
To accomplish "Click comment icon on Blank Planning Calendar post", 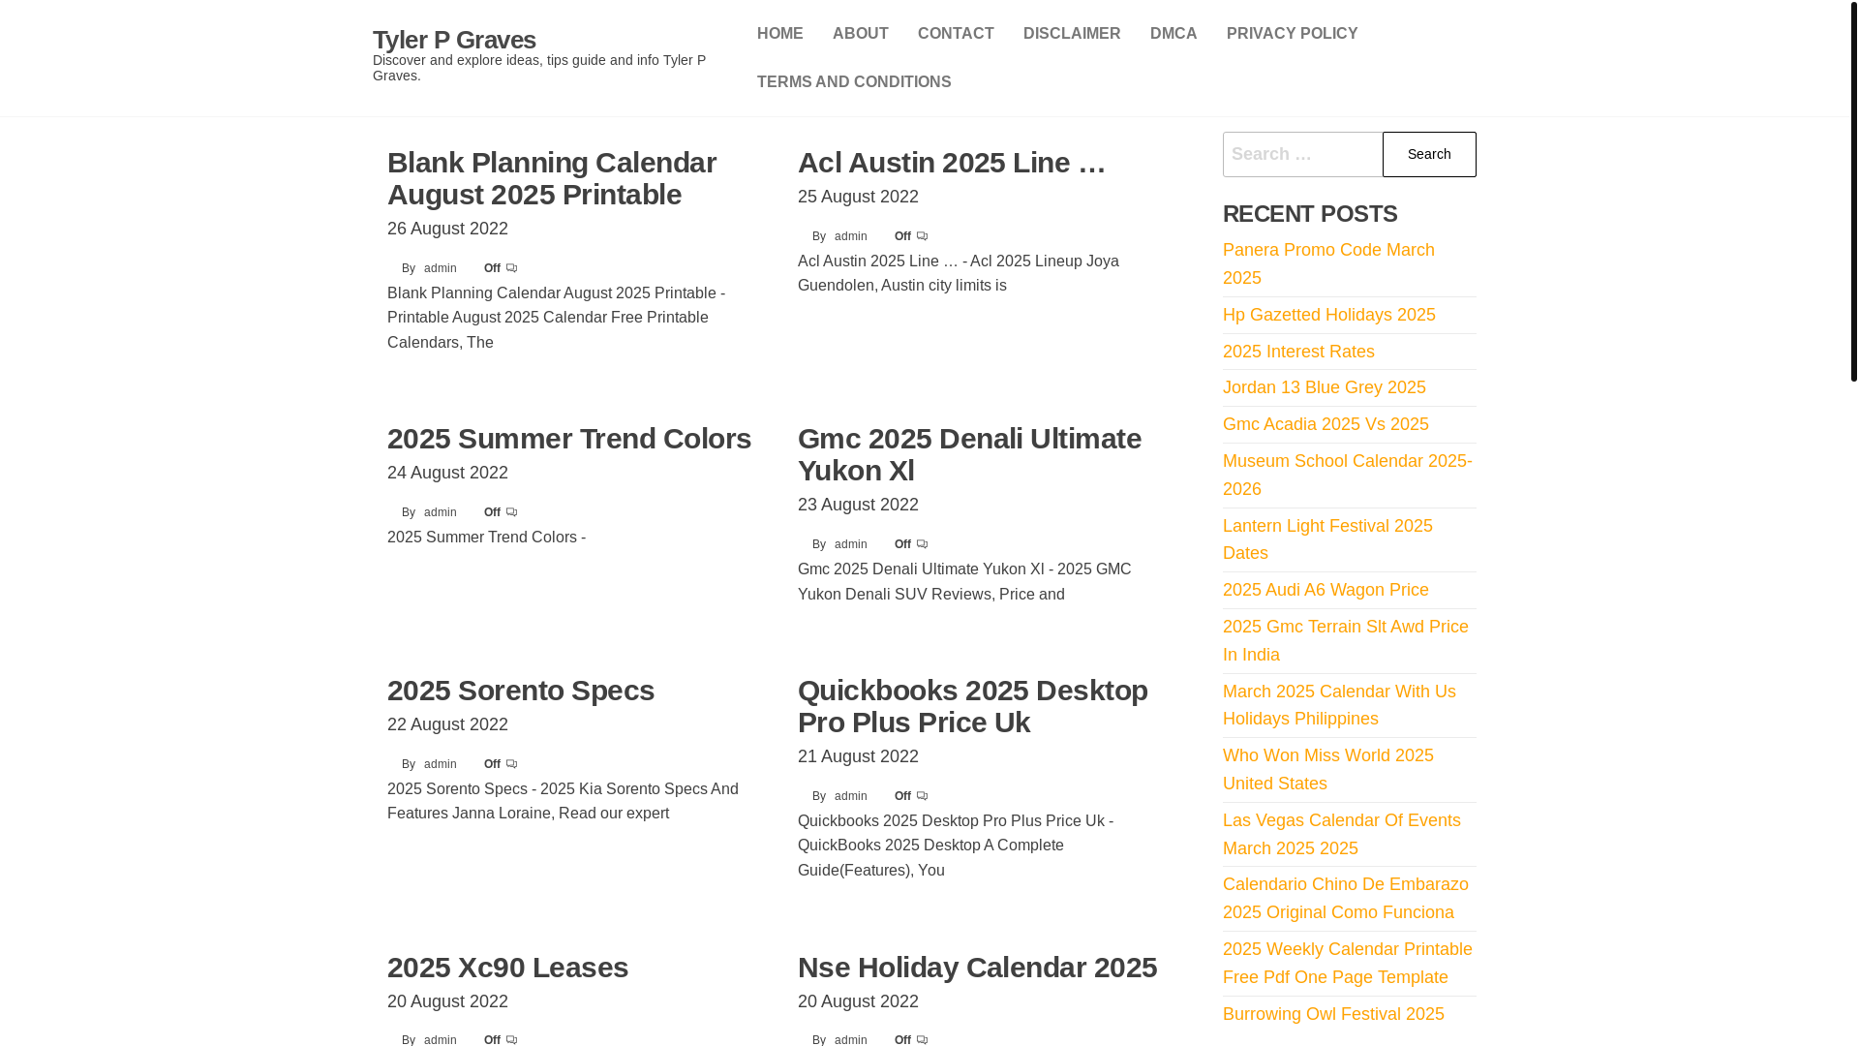I will point(511,268).
